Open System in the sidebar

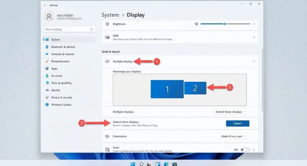[69, 40]
